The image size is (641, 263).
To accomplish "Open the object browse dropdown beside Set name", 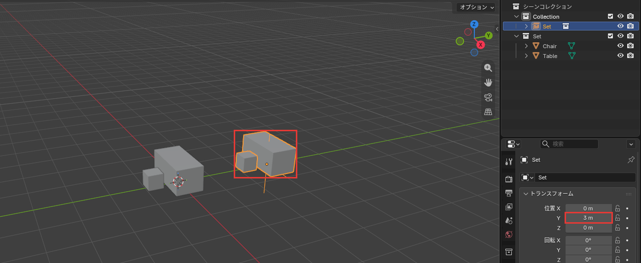I will pyautogui.click(x=528, y=177).
